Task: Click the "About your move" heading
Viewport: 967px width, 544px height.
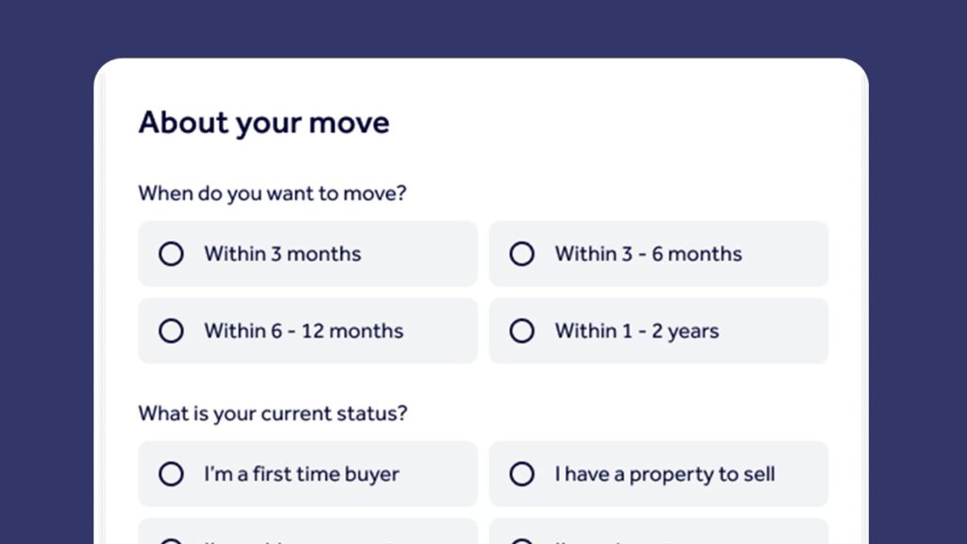Action: 263,123
